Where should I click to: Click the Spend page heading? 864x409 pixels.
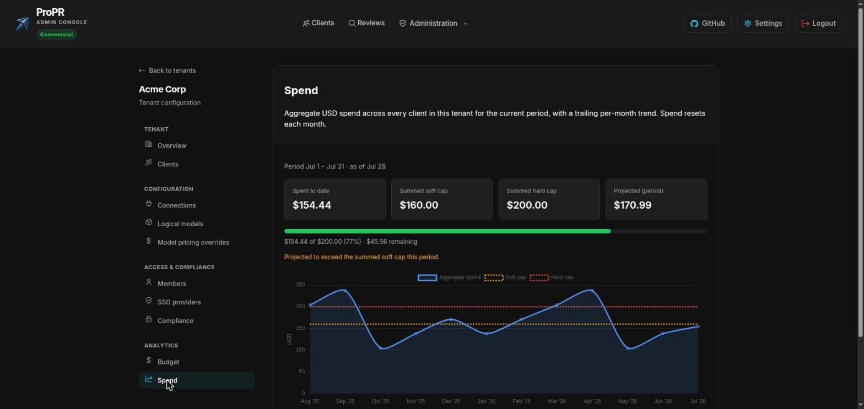point(301,90)
